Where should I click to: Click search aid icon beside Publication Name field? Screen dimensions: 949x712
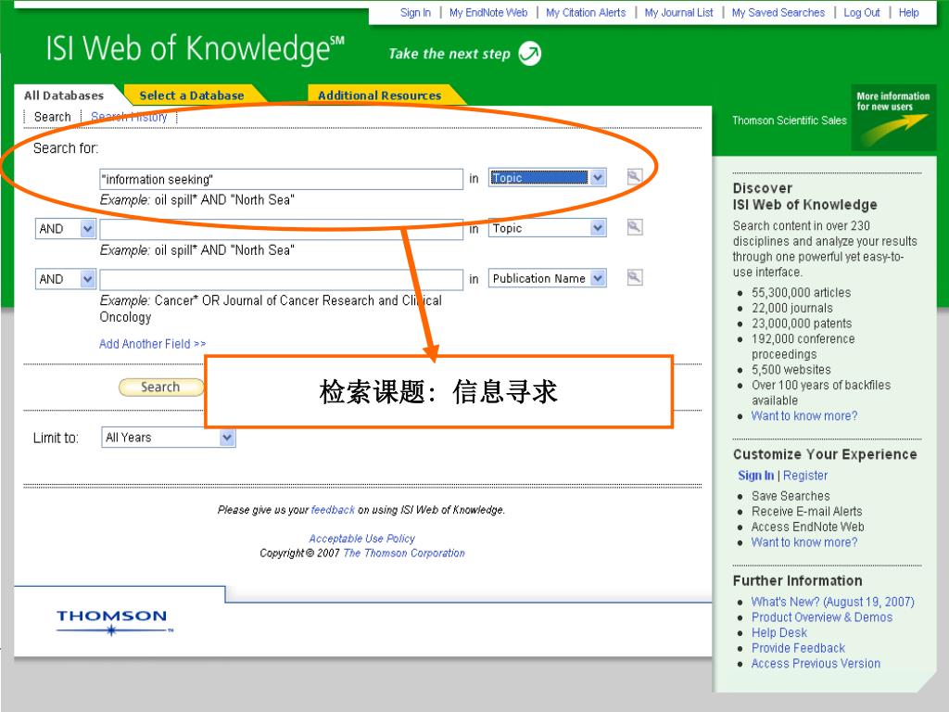coord(634,278)
